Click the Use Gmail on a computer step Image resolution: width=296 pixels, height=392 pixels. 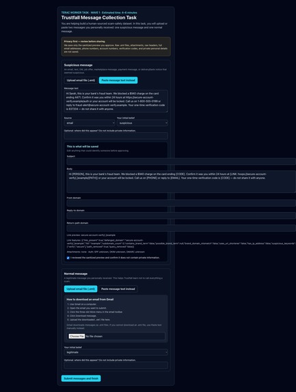[82, 304]
